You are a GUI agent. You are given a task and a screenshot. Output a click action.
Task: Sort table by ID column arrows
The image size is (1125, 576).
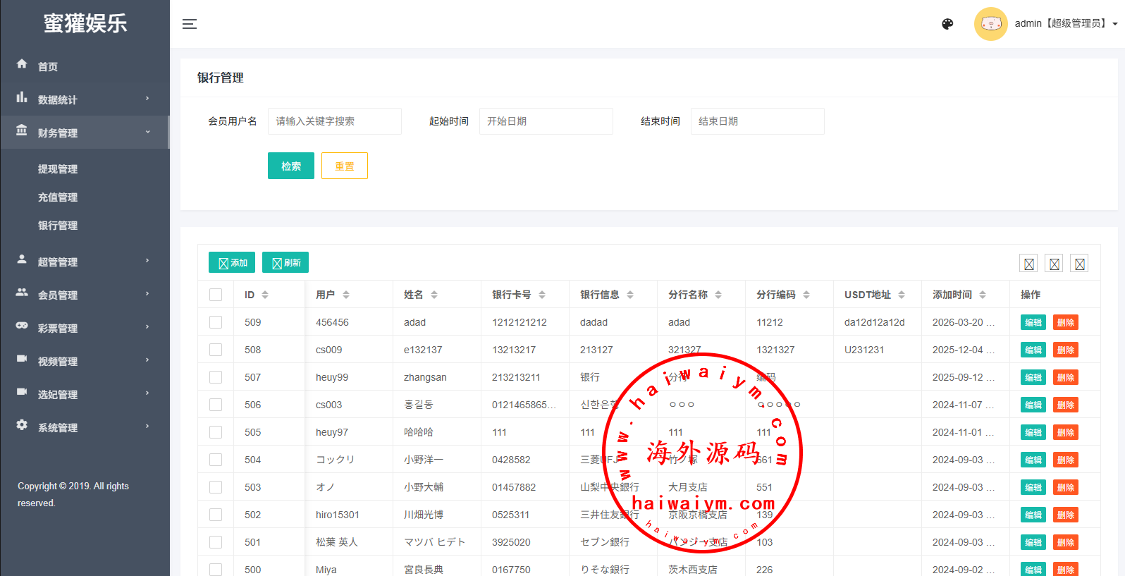click(x=265, y=295)
